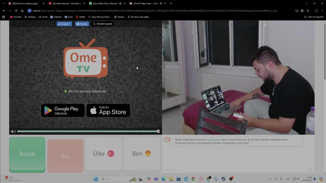Viewport: 326px width, 183px height.
Task: Open the YouTube bookmark
Action: pyautogui.click(x=16, y=17)
